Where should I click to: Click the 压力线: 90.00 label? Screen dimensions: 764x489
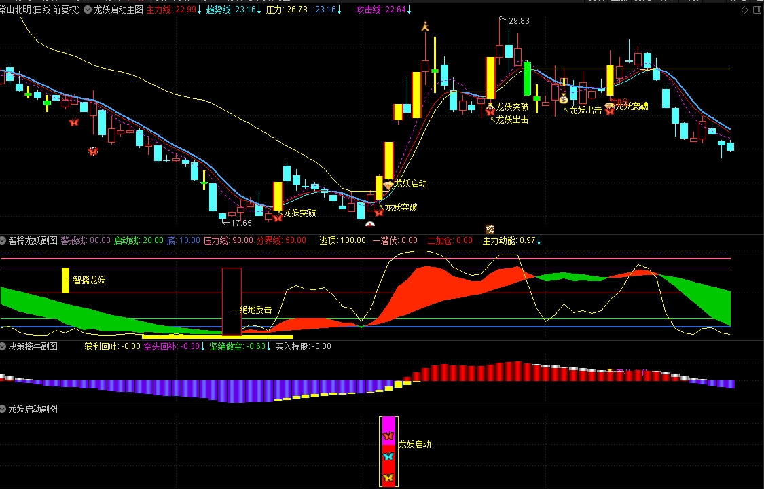pyautogui.click(x=228, y=240)
